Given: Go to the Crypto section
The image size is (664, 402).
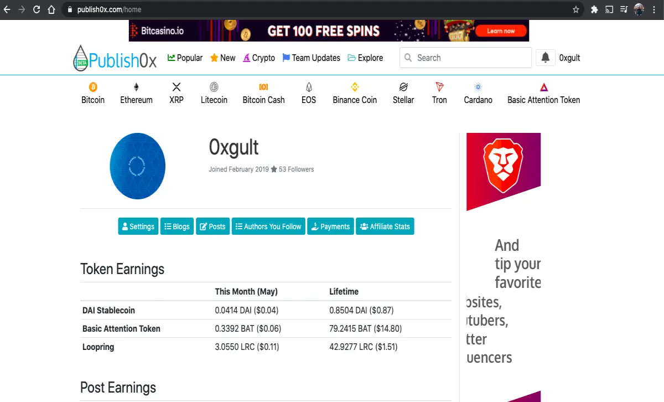Looking at the screenshot, I should click(x=259, y=58).
